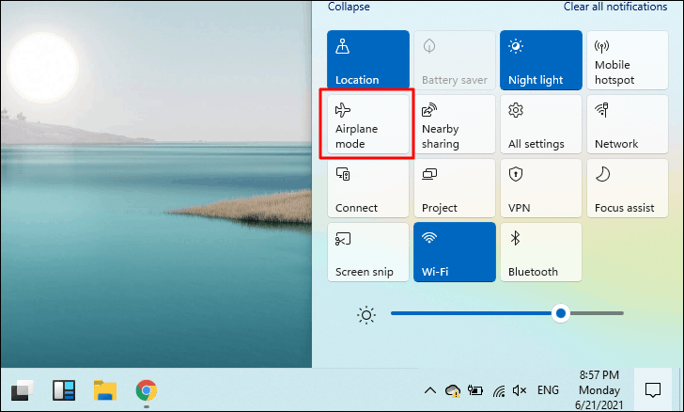This screenshot has height=412, width=684.
Task: Open the clock showing 8:57 PM
Action: [598, 389]
